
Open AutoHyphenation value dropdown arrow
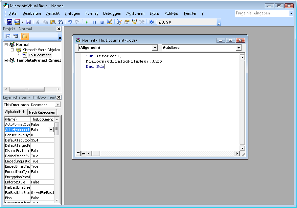51,130
